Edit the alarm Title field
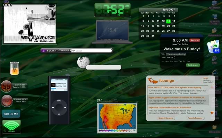 click(176, 55)
